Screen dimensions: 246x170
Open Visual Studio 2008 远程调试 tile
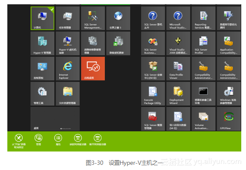(178, 43)
